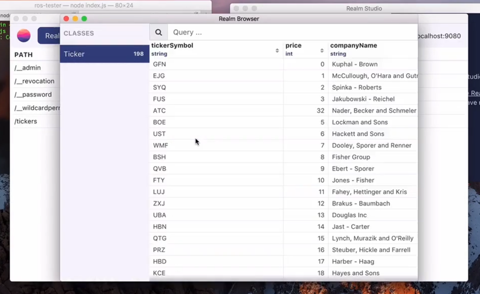This screenshot has height=294, width=480.
Task: Maximize Realm Browser with green button
Action: pos(84,19)
